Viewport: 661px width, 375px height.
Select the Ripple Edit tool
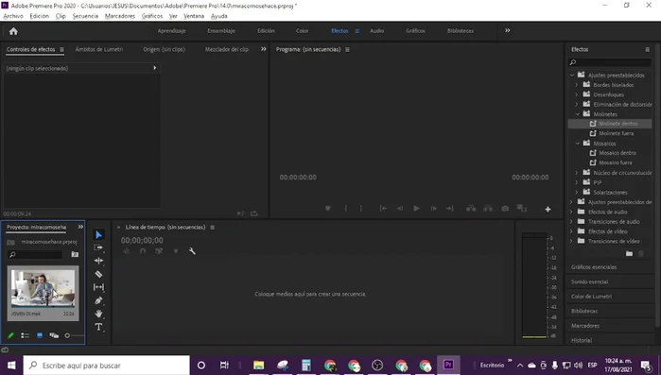pyautogui.click(x=98, y=261)
